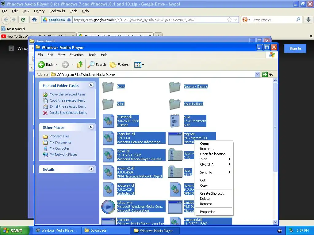Viewport: 314px width, 235px height.
Task: Collapse the Other Places panel
Action: pyautogui.click(x=91, y=127)
